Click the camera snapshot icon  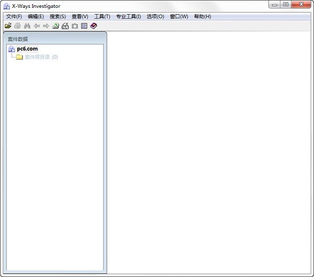[75, 26]
